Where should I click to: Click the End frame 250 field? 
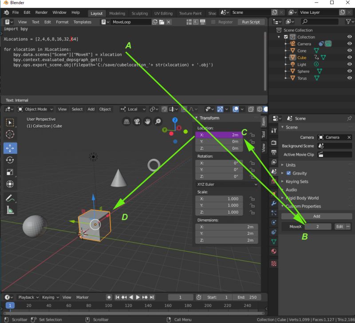247,297
